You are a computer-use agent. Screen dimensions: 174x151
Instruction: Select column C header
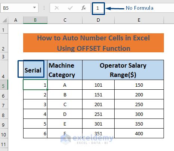tap(65, 20)
